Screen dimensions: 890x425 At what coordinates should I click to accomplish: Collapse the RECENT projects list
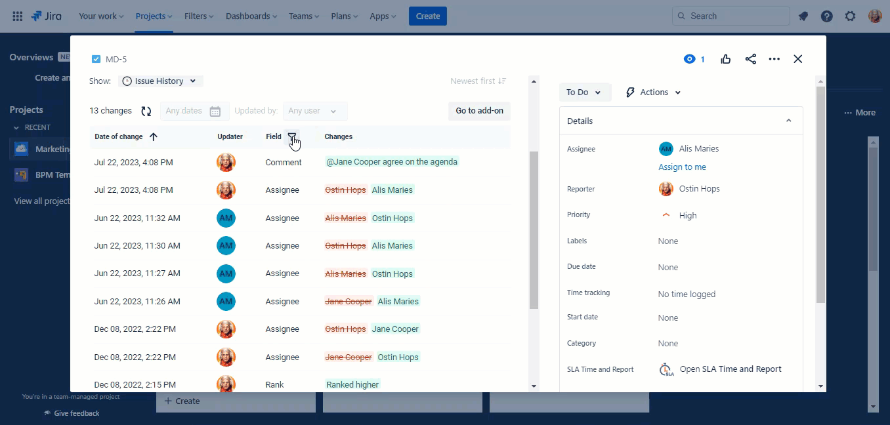16,127
